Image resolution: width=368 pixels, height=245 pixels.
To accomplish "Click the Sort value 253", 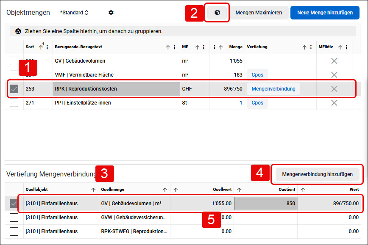I will pos(30,89).
